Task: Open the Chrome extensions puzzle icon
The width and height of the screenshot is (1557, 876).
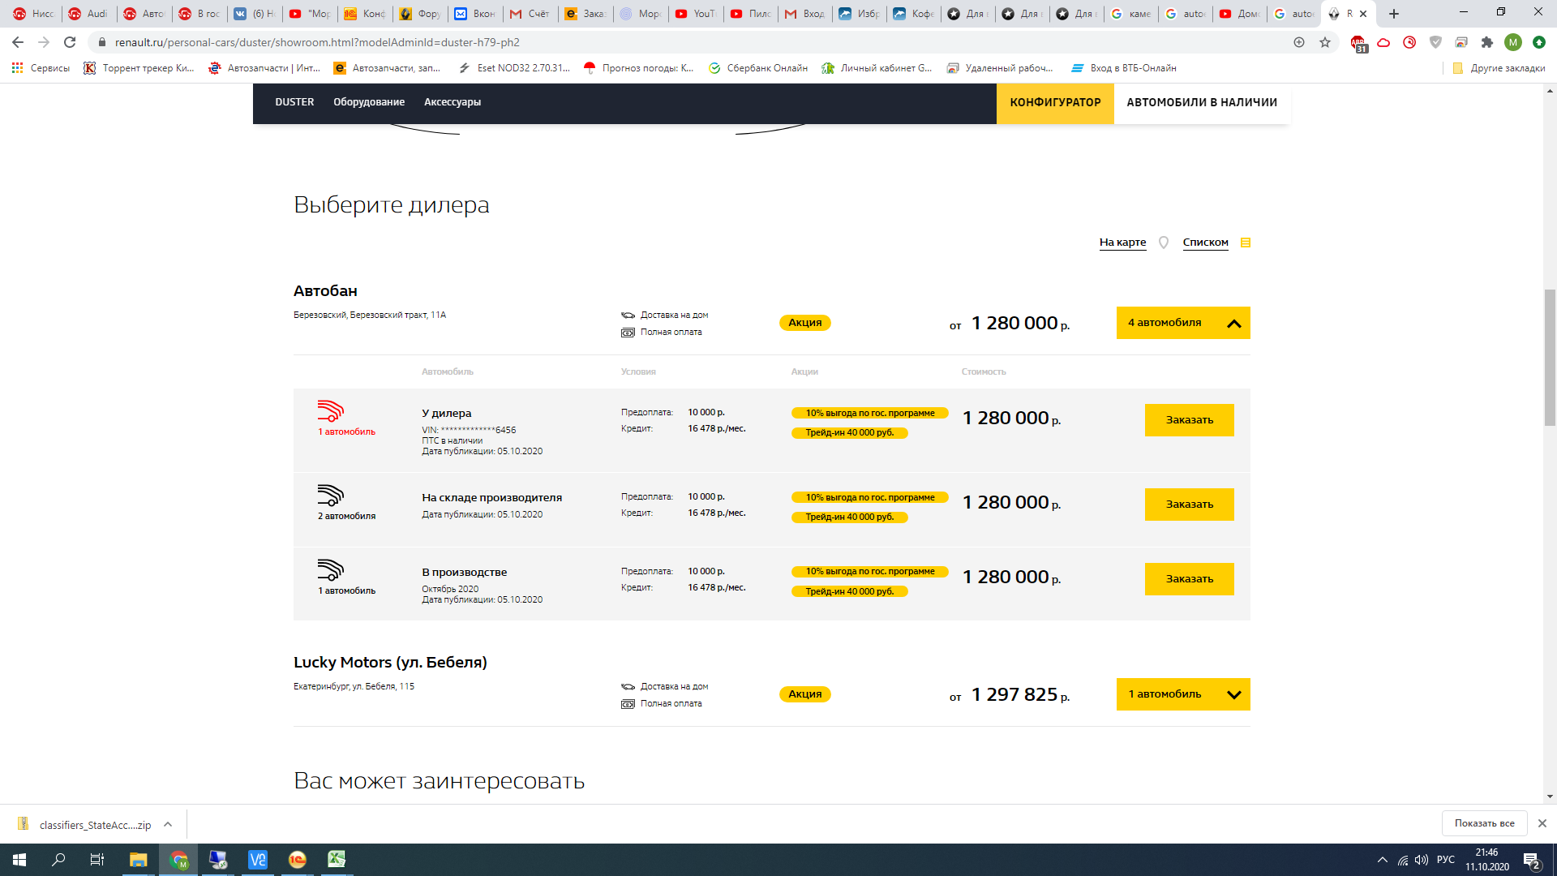Action: [x=1487, y=42]
